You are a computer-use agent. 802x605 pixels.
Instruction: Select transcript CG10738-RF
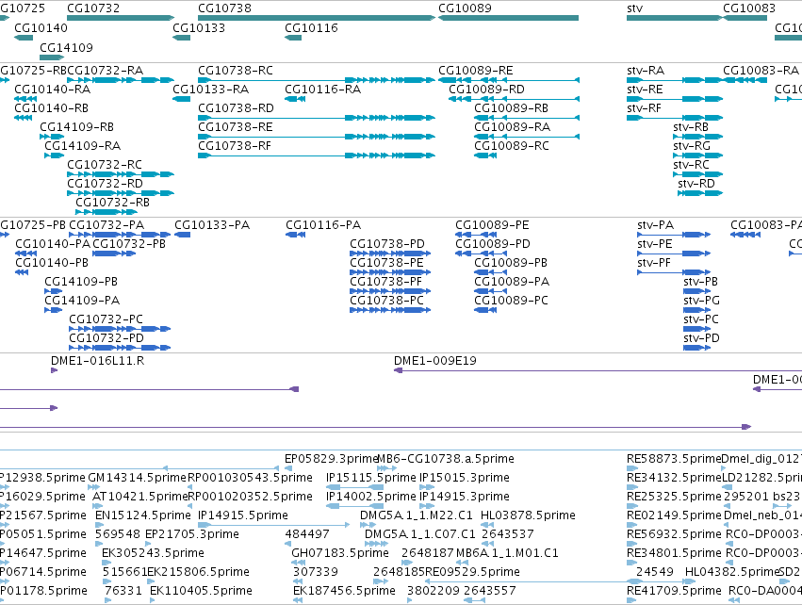click(x=235, y=146)
